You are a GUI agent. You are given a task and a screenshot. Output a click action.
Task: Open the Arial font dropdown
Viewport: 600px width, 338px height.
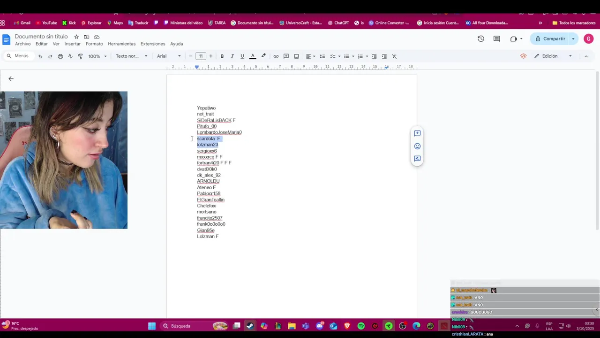point(169,56)
